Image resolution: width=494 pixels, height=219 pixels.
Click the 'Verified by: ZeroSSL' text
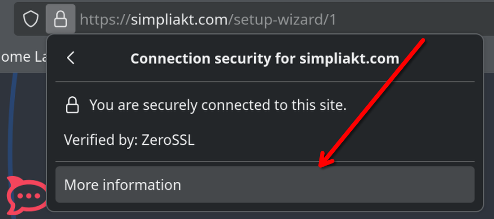(x=129, y=140)
